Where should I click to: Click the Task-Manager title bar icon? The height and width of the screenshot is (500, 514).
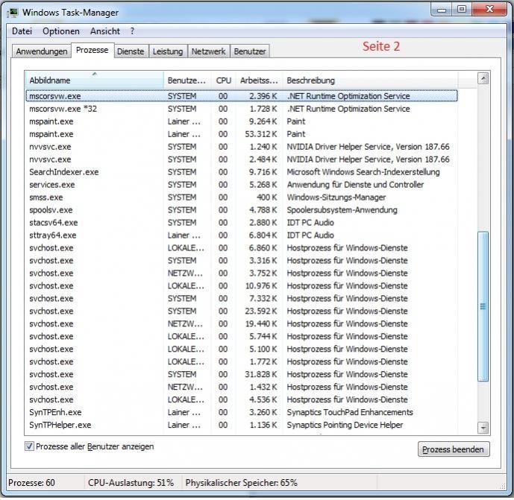[13, 13]
